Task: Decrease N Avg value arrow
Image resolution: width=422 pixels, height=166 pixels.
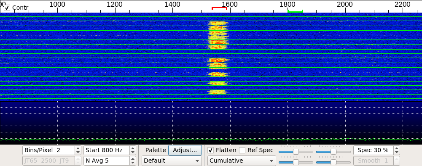Action: coord(133,163)
